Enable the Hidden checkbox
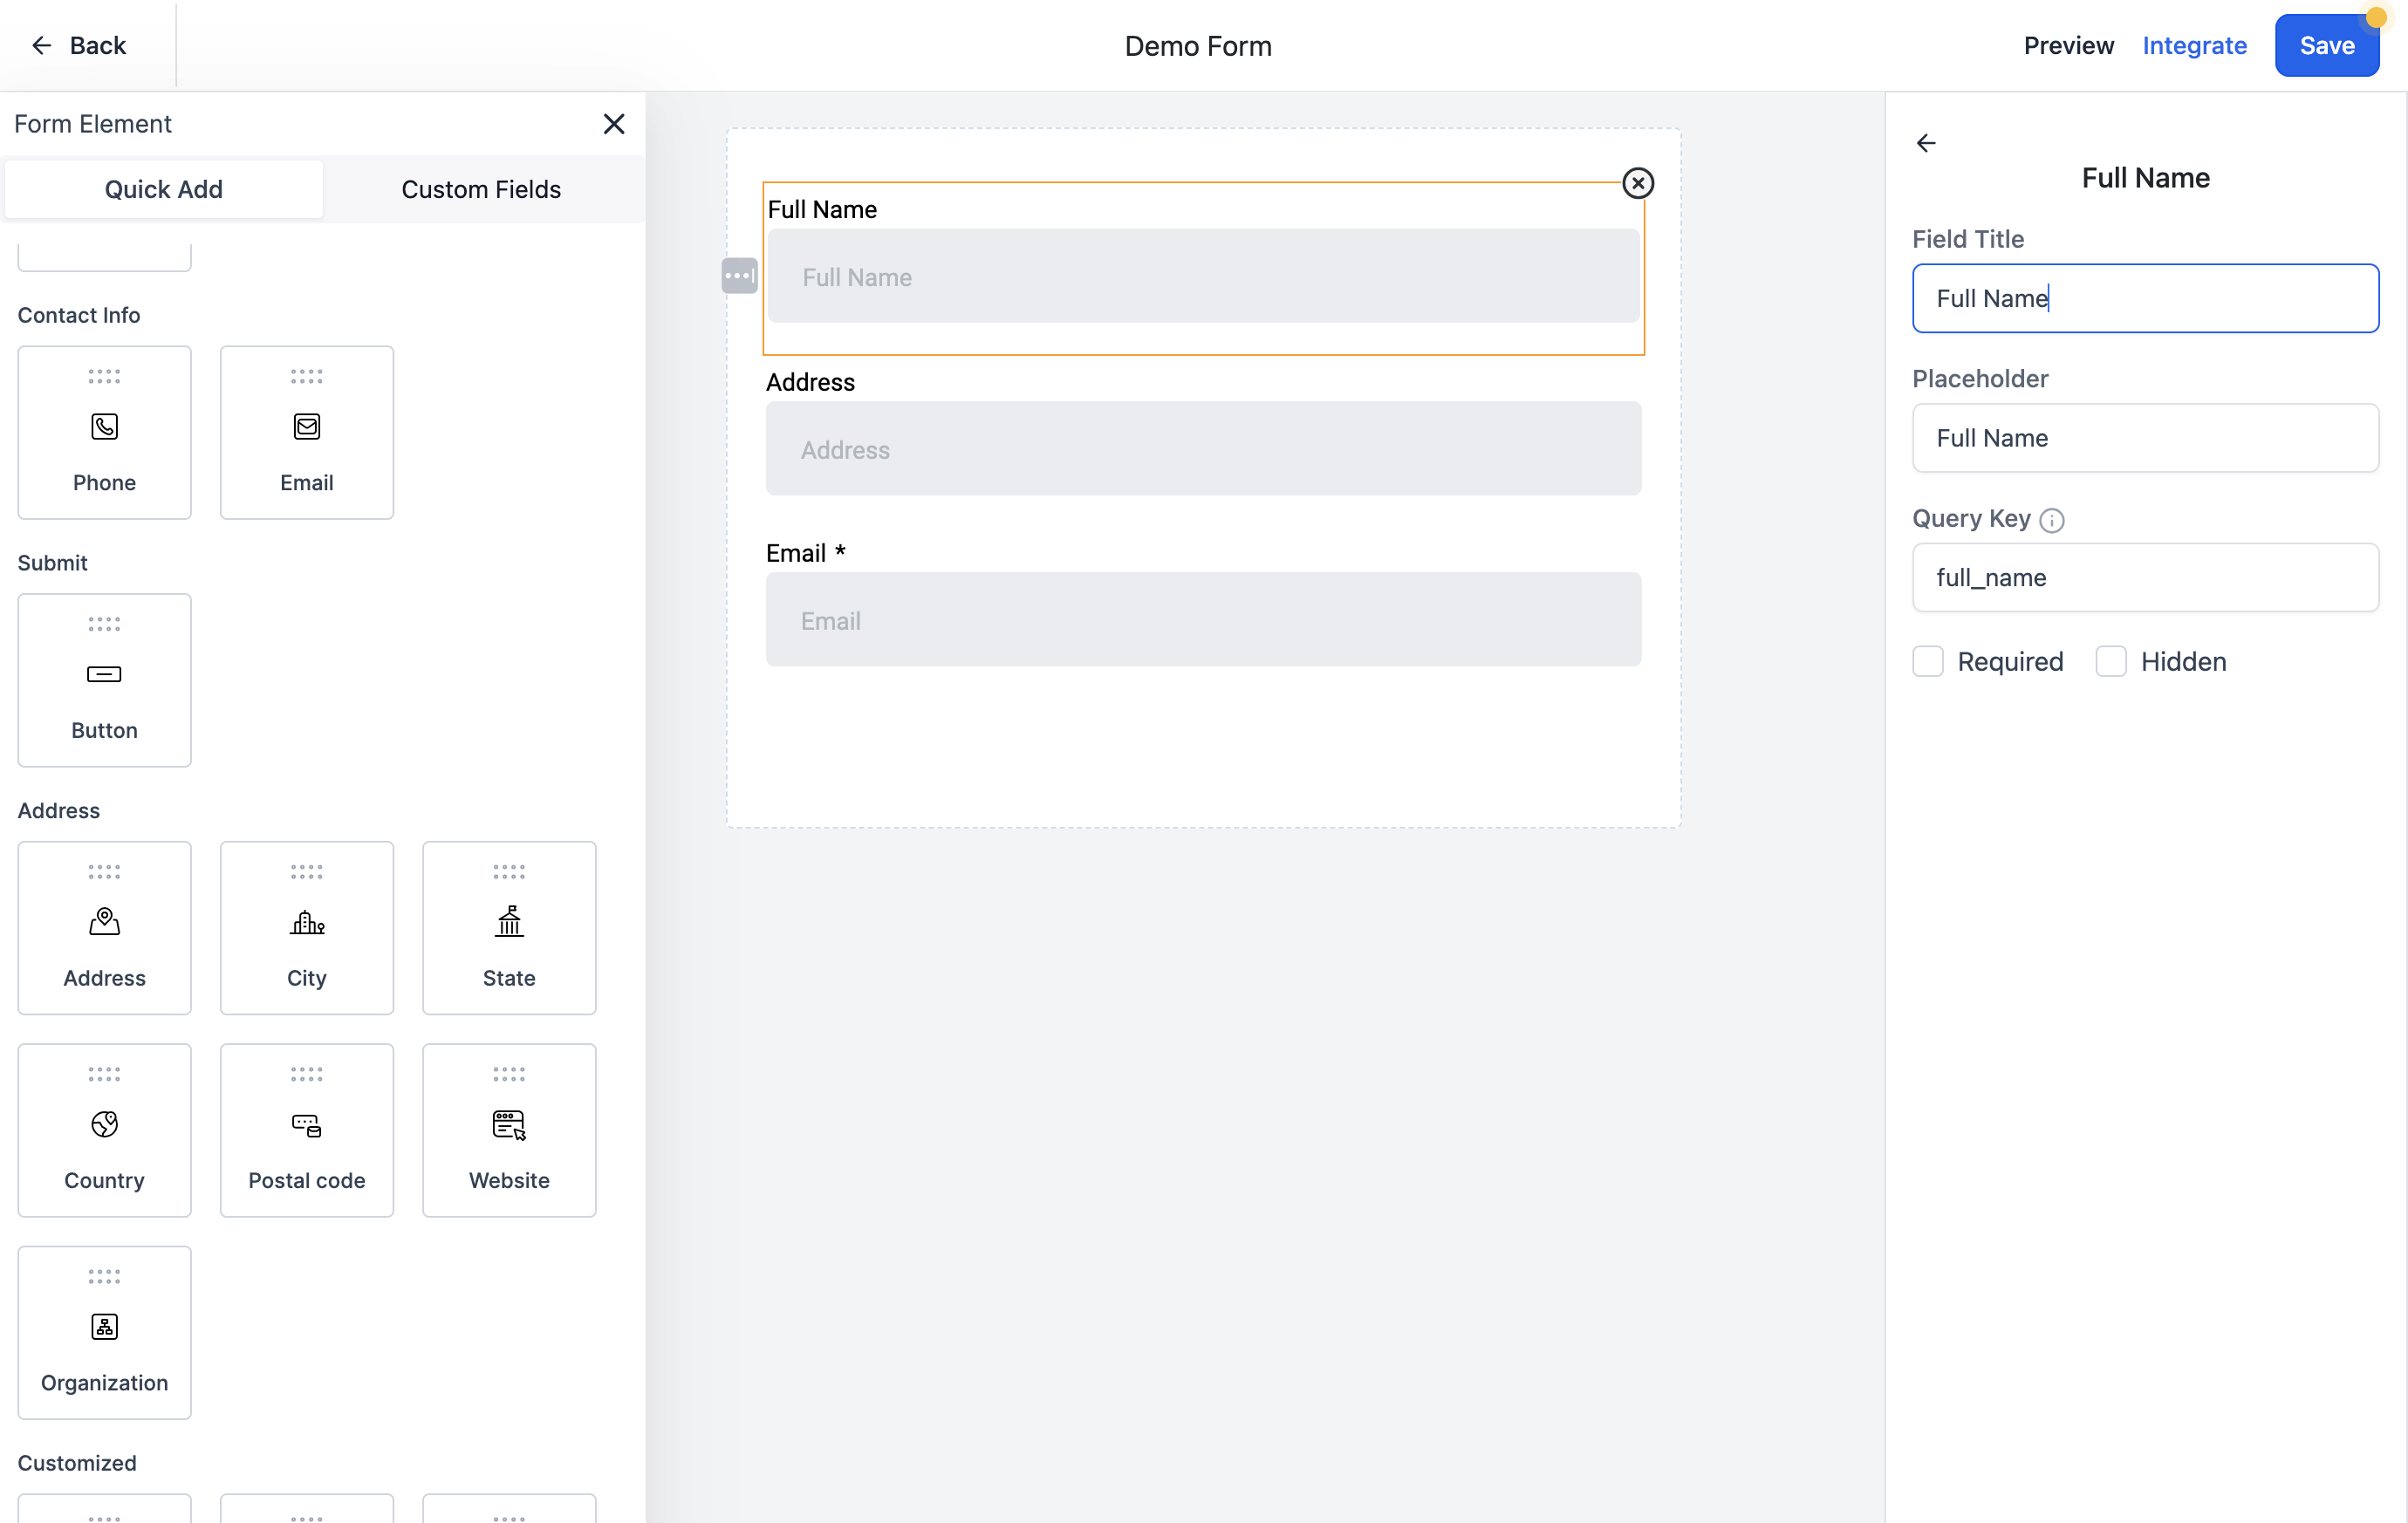Screen dimensions: 2408x1523 (x=2110, y=661)
